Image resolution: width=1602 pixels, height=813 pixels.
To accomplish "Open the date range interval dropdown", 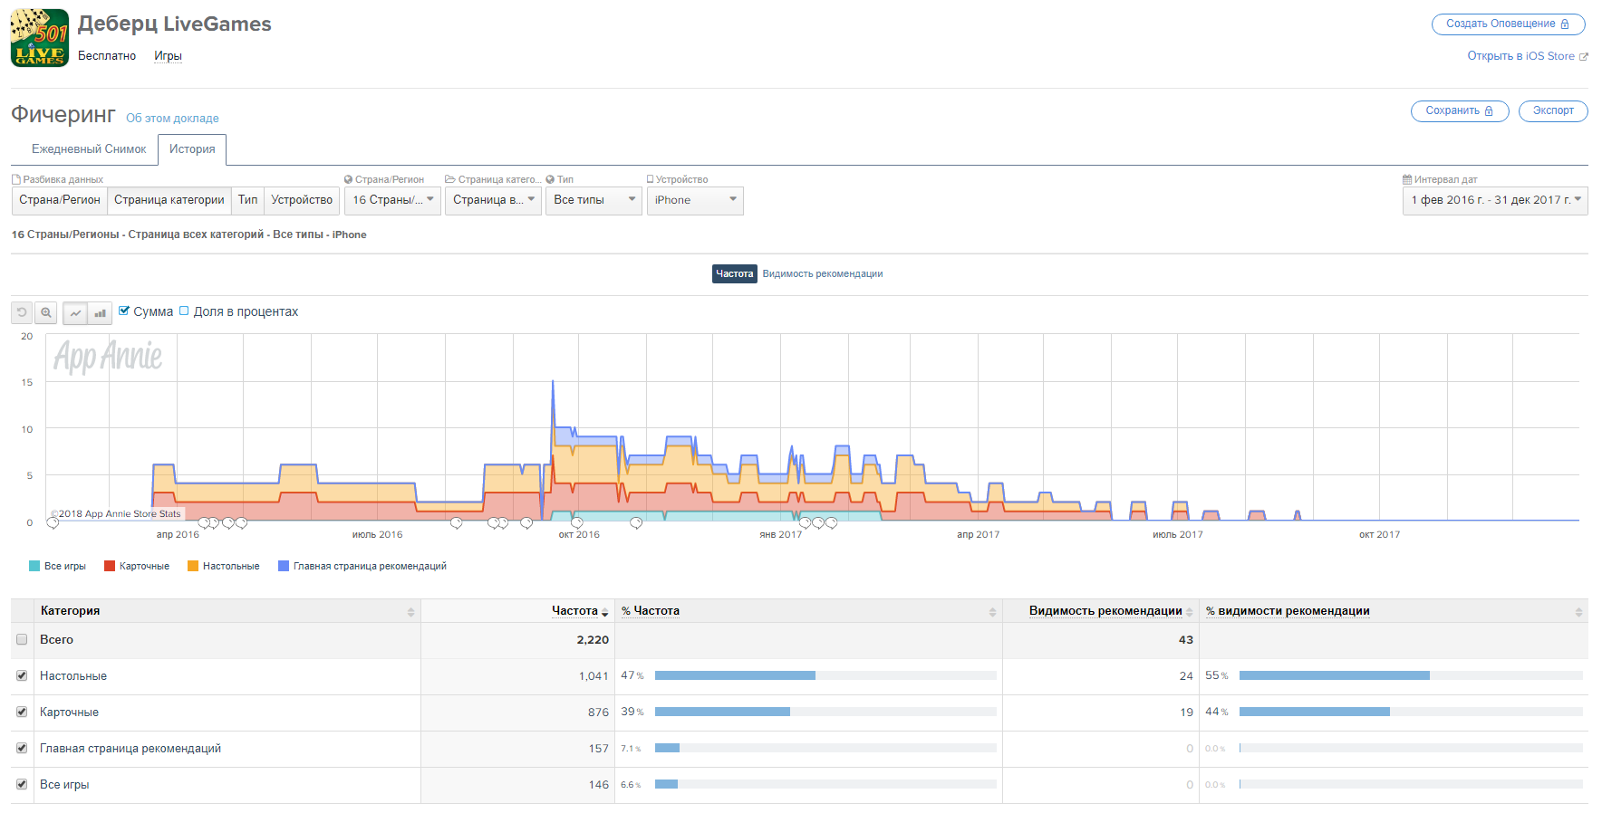I will [1494, 200].
